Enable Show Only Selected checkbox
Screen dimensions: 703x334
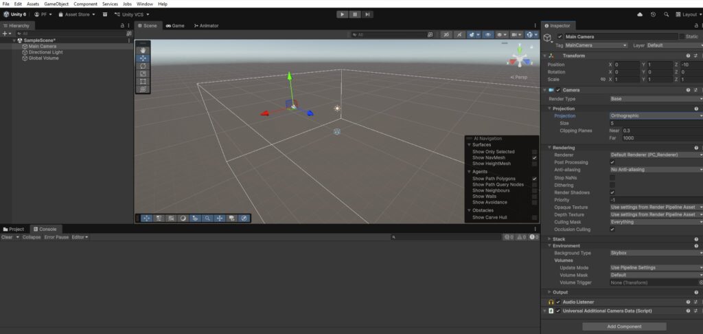tap(534, 152)
